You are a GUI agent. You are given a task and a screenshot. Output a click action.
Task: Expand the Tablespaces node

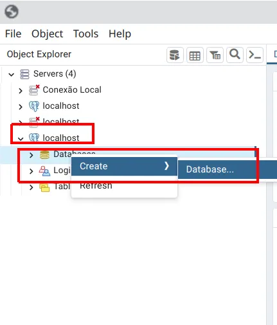pyautogui.click(x=31, y=187)
